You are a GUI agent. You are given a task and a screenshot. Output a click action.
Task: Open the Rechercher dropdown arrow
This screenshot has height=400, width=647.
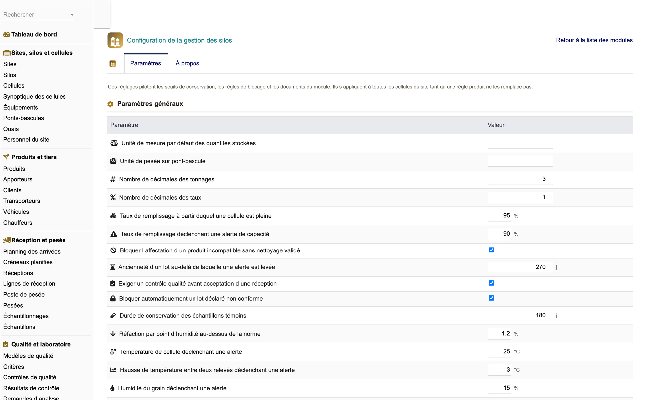pyautogui.click(x=72, y=15)
